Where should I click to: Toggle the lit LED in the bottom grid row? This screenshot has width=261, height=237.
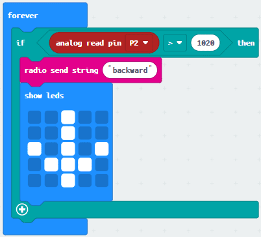[68, 180]
